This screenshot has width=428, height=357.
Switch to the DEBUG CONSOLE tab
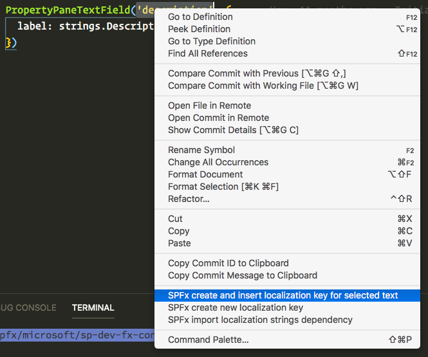[x=28, y=307]
